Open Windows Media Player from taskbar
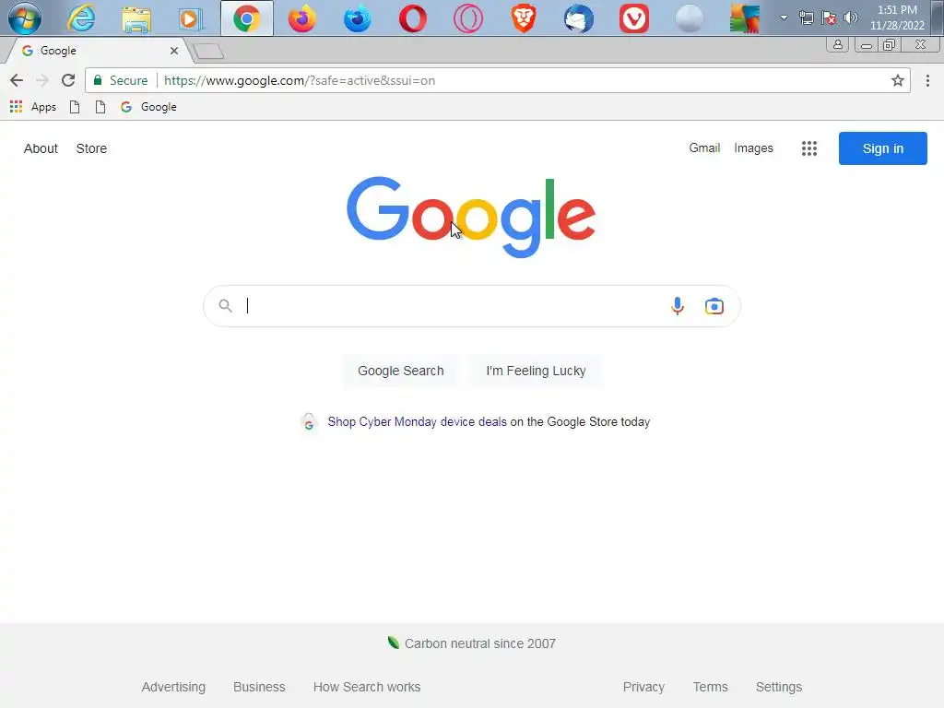This screenshot has height=708, width=944. 191,19
